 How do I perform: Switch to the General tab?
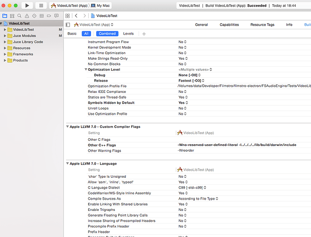pyautogui.click(x=201, y=25)
